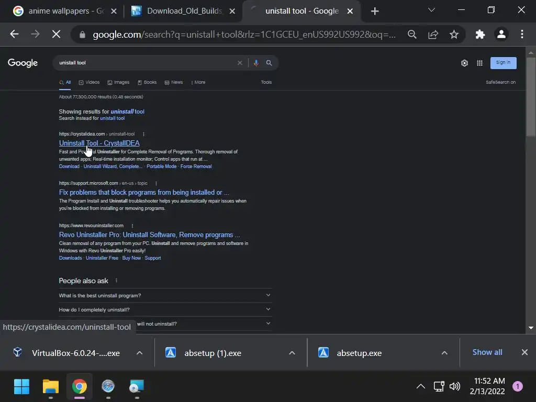Share this page via the share icon
536x402 pixels.
click(x=433, y=34)
